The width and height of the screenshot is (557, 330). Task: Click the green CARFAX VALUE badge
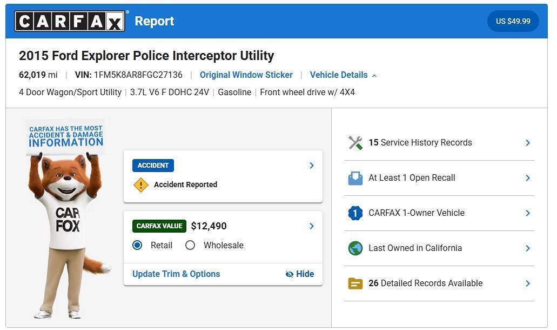click(x=159, y=226)
